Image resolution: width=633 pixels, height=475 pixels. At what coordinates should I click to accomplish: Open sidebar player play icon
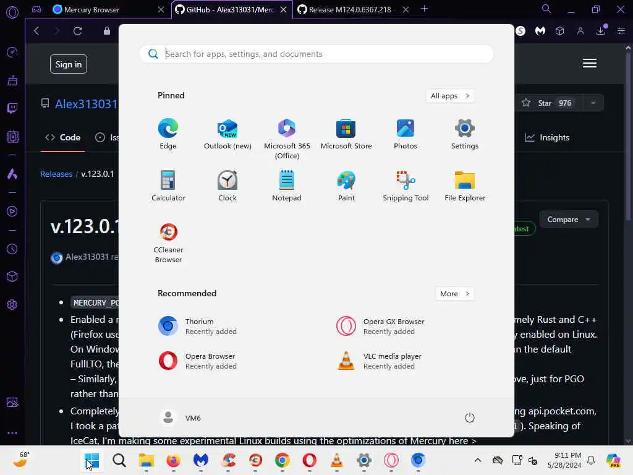12,212
